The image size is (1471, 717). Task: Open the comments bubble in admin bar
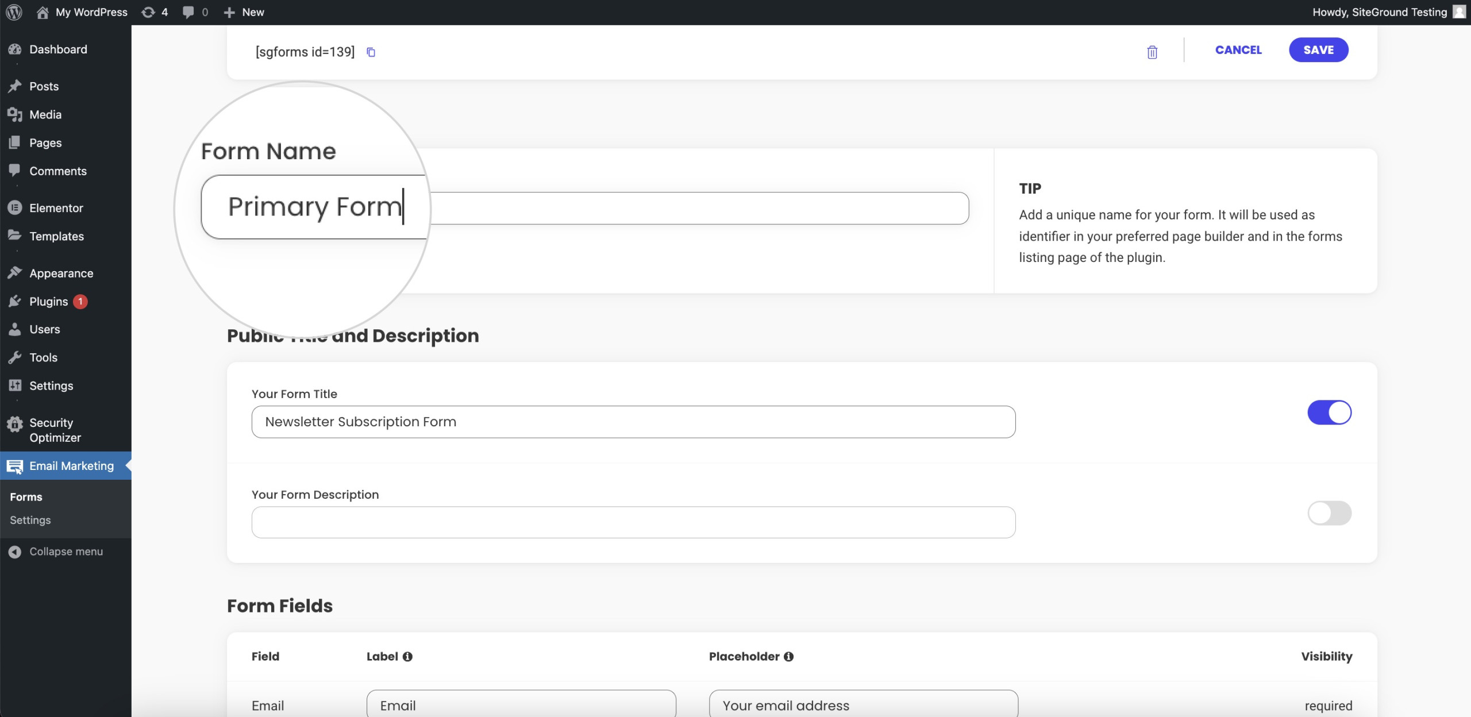pos(188,12)
